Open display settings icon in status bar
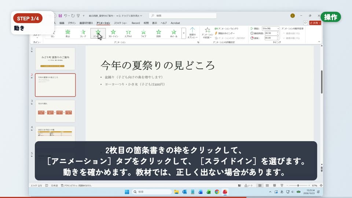352x198 pixels. (239, 186)
